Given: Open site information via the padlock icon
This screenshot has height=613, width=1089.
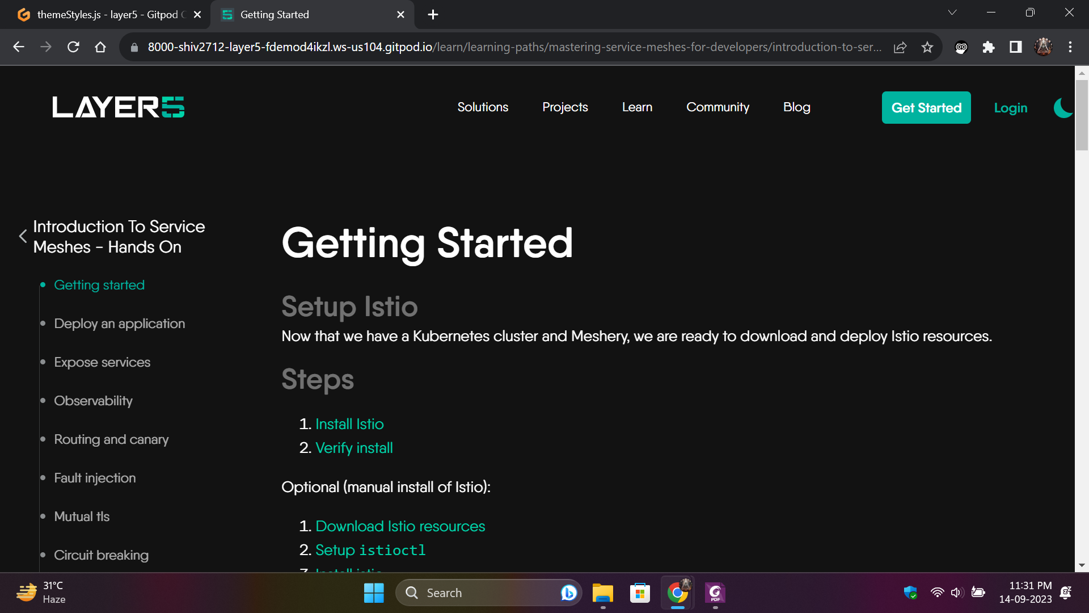Looking at the screenshot, I should click(134, 47).
